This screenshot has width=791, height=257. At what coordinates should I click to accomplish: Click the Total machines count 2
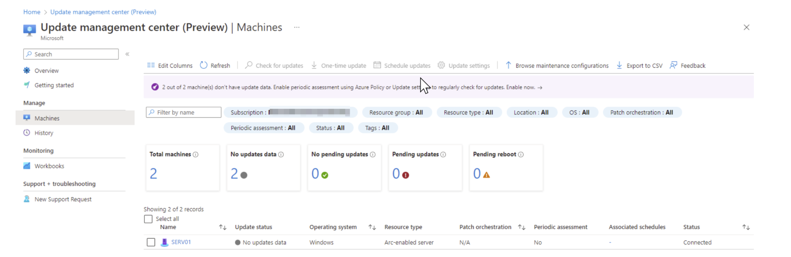tap(153, 174)
